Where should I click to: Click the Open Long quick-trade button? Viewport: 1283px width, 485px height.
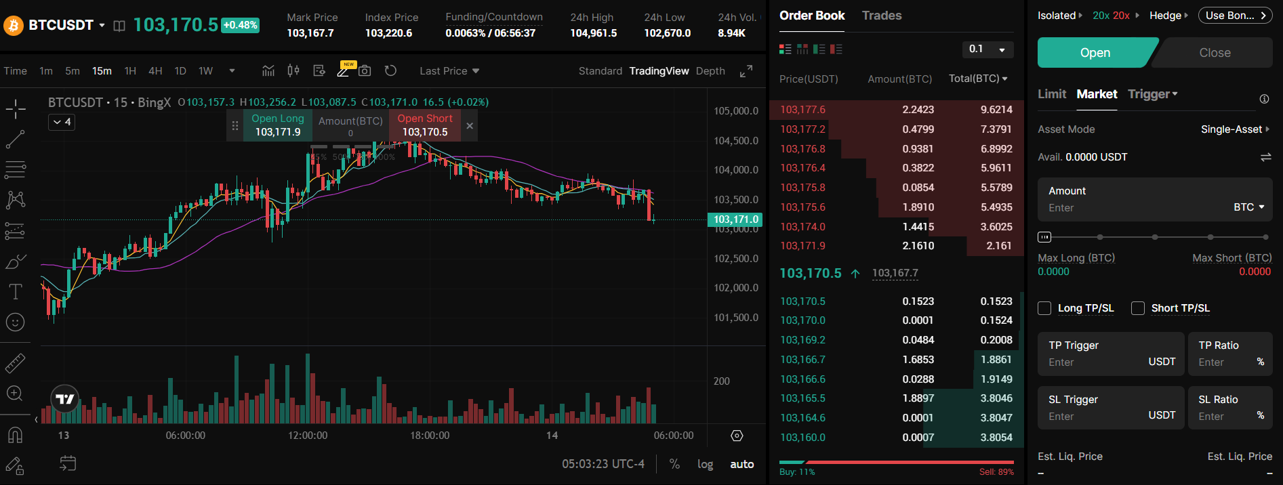point(278,125)
